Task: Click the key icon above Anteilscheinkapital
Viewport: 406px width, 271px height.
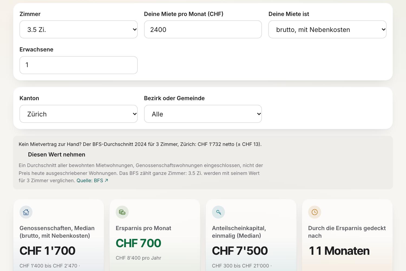Action: [x=218, y=212]
